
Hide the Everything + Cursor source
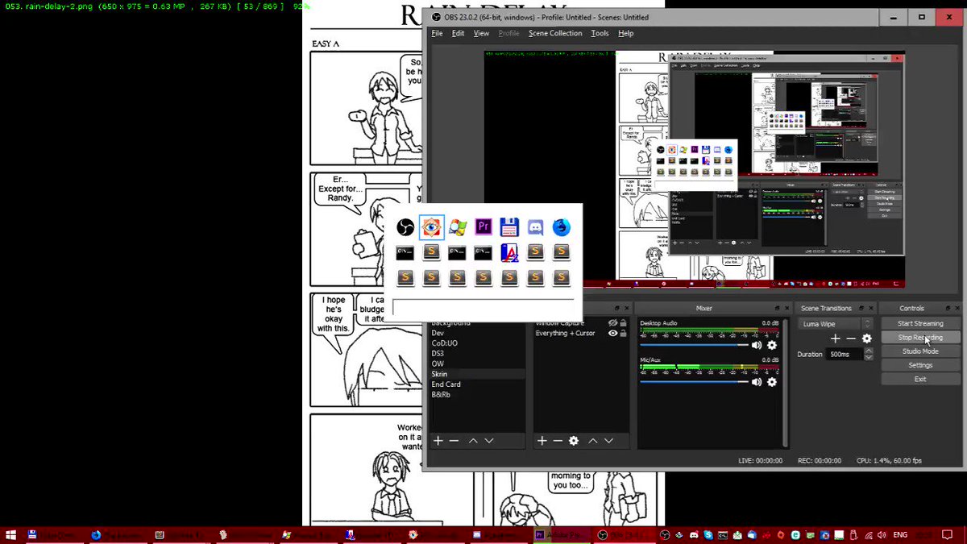point(612,333)
